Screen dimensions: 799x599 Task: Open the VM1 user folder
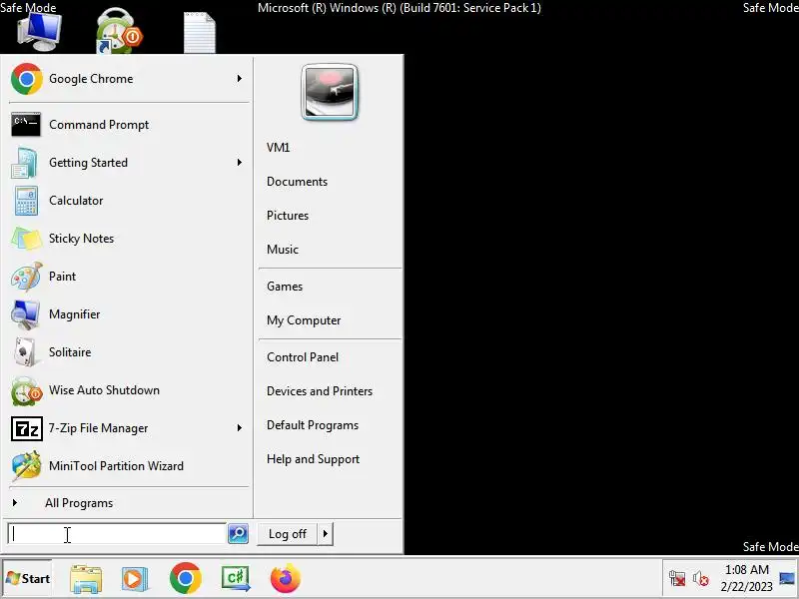tap(279, 148)
